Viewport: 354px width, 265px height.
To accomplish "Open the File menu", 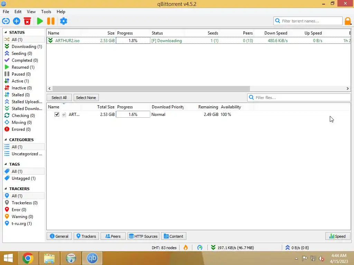I will point(6,11).
